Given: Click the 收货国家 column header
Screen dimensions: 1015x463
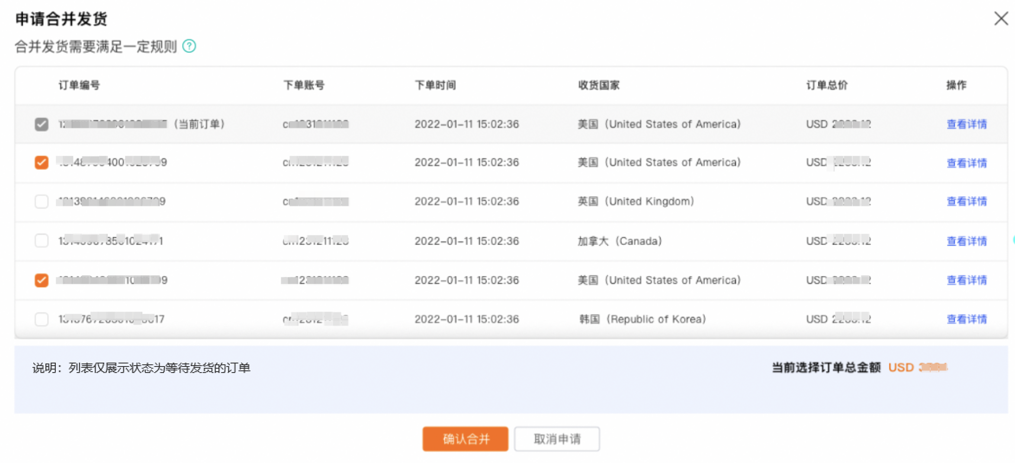Looking at the screenshot, I should pos(599,85).
